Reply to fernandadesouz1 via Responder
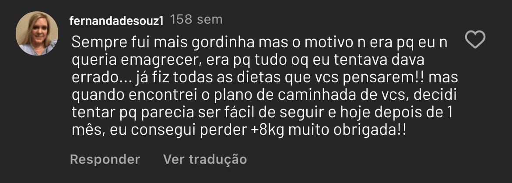 click(x=105, y=159)
